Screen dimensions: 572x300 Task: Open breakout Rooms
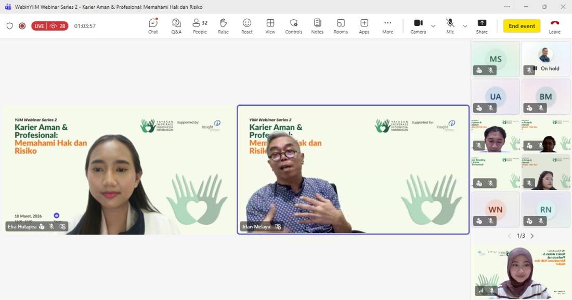pyautogui.click(x=341, y=26)
